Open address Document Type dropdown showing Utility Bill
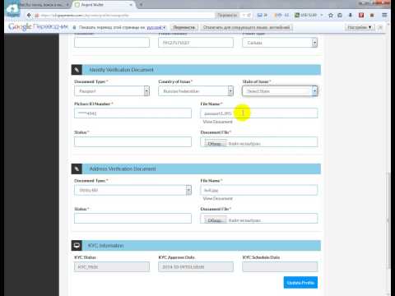The width and height of the screenshot is (395, 296). [132, 190]
